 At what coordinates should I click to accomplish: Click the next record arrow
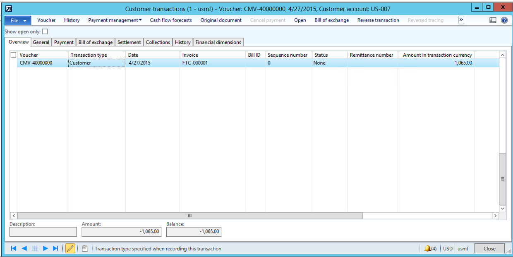coord(46,248)
